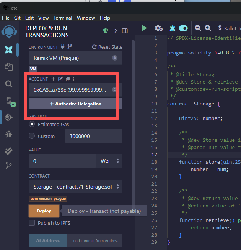Click the account info 'i' icon

pos(73,79)
